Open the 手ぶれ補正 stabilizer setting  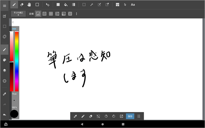pyautogui.click(x=18, y=14)
